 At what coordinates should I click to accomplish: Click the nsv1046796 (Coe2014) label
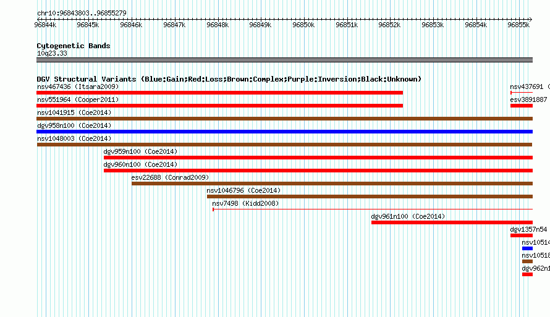pos(243,190)
